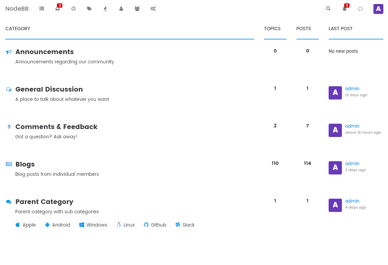Open the Tags icon in navbar

point(89,9)
